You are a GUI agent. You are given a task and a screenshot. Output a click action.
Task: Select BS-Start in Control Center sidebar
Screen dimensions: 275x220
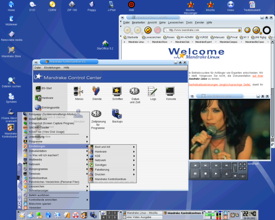44,88
